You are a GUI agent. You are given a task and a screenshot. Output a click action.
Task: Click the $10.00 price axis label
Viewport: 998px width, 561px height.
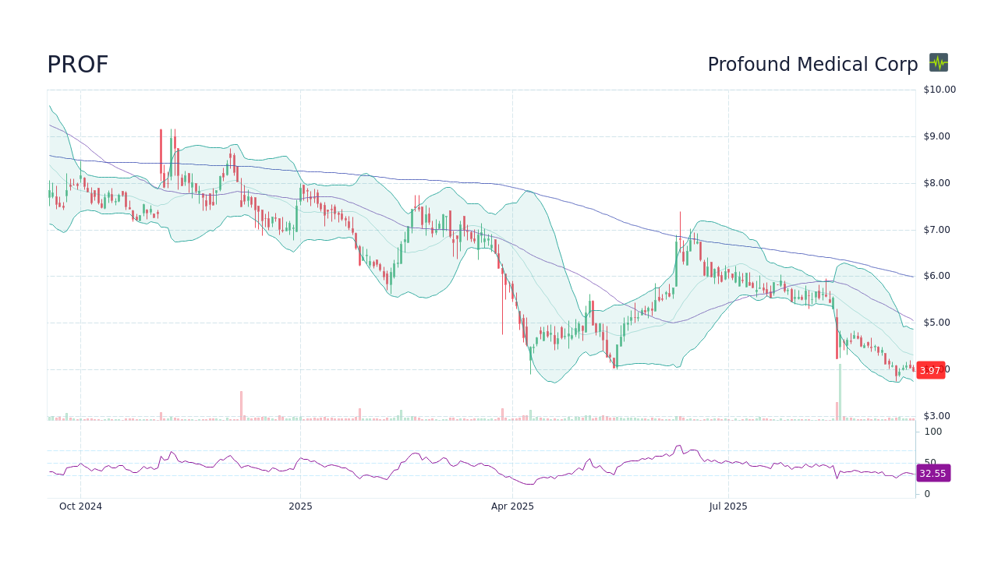click(940, 90)
